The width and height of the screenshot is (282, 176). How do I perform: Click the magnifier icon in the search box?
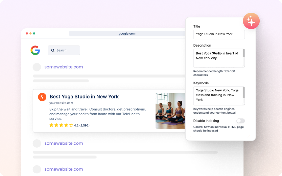click(x=53, y=50)
